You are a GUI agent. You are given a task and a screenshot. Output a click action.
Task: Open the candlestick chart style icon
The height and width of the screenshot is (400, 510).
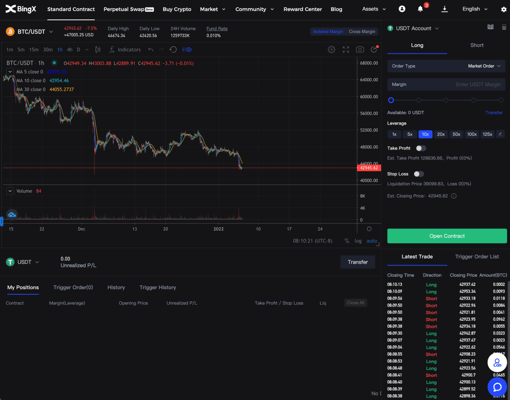click(x=98, y=50)
